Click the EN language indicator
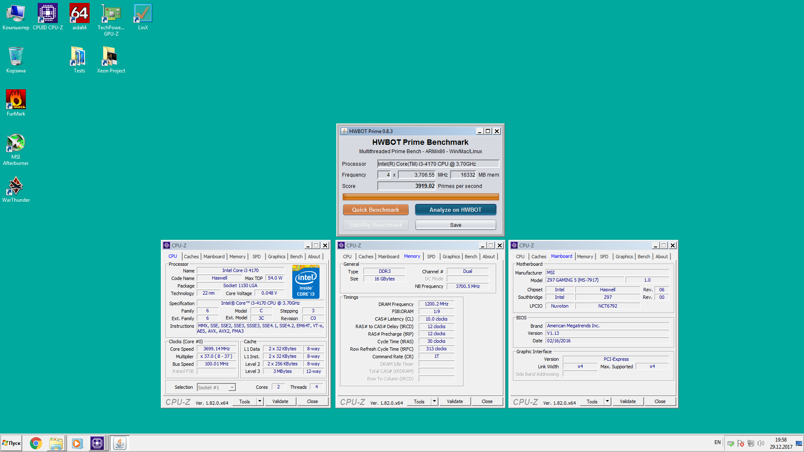This screenshot has width=804, height=452. (x=717, y=442)
